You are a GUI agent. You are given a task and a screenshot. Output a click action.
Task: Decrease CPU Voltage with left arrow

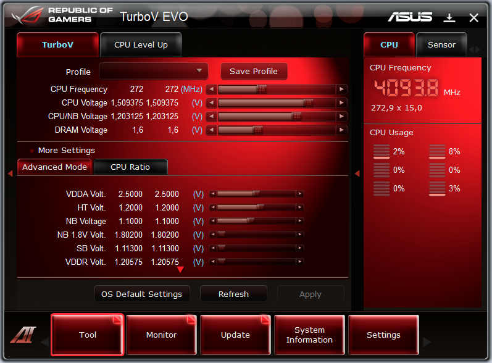(212, 103)
